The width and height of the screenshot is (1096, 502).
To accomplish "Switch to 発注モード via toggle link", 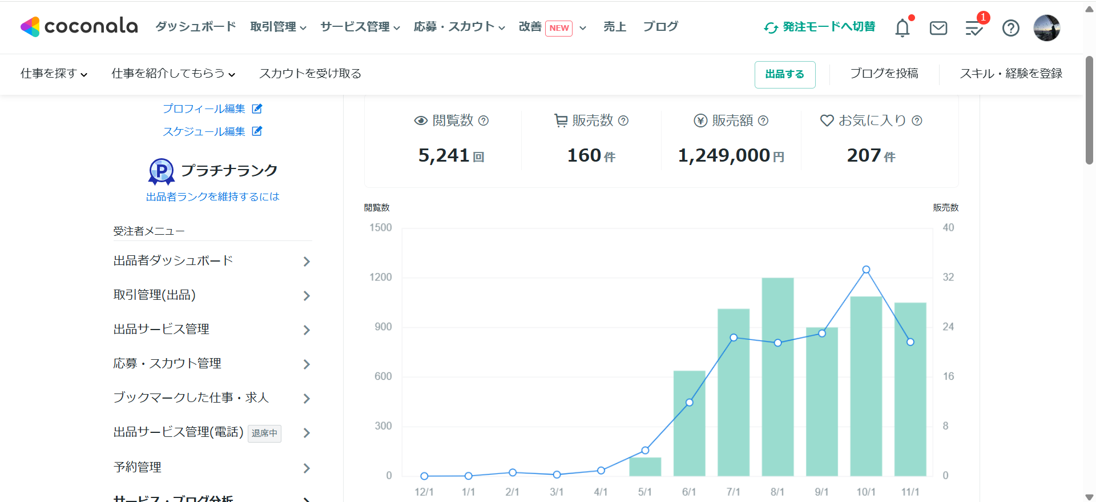I will pyautogui.click(x=820, y=27).
